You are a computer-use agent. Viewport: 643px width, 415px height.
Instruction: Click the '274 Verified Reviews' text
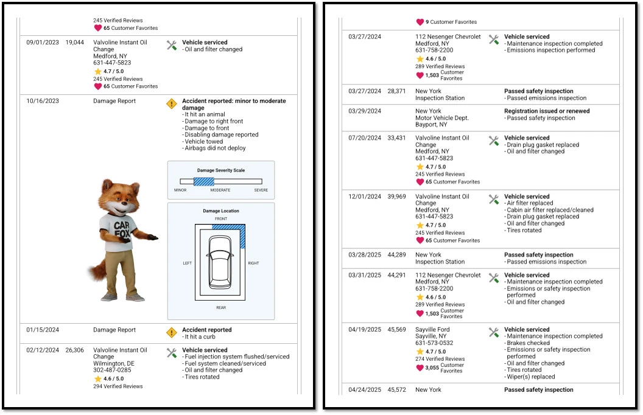click(440, 359)
